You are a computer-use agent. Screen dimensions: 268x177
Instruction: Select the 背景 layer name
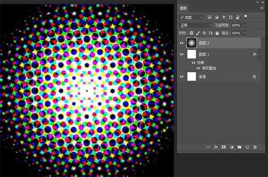[x=202, y=77]
